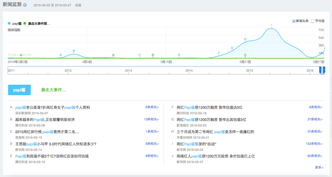Show 60条相关 related articles
Image resolution: width=332 pixels, height=177 pixels.
tap(315, 156)
